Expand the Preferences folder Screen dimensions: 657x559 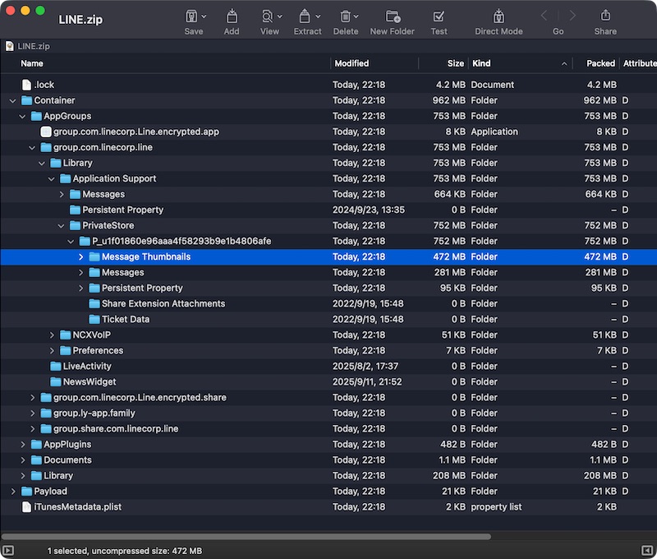tap(52, 350)
